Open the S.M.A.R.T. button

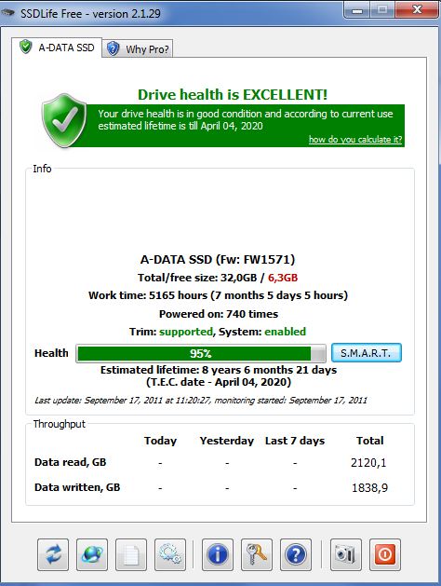[x=367, y=353]
